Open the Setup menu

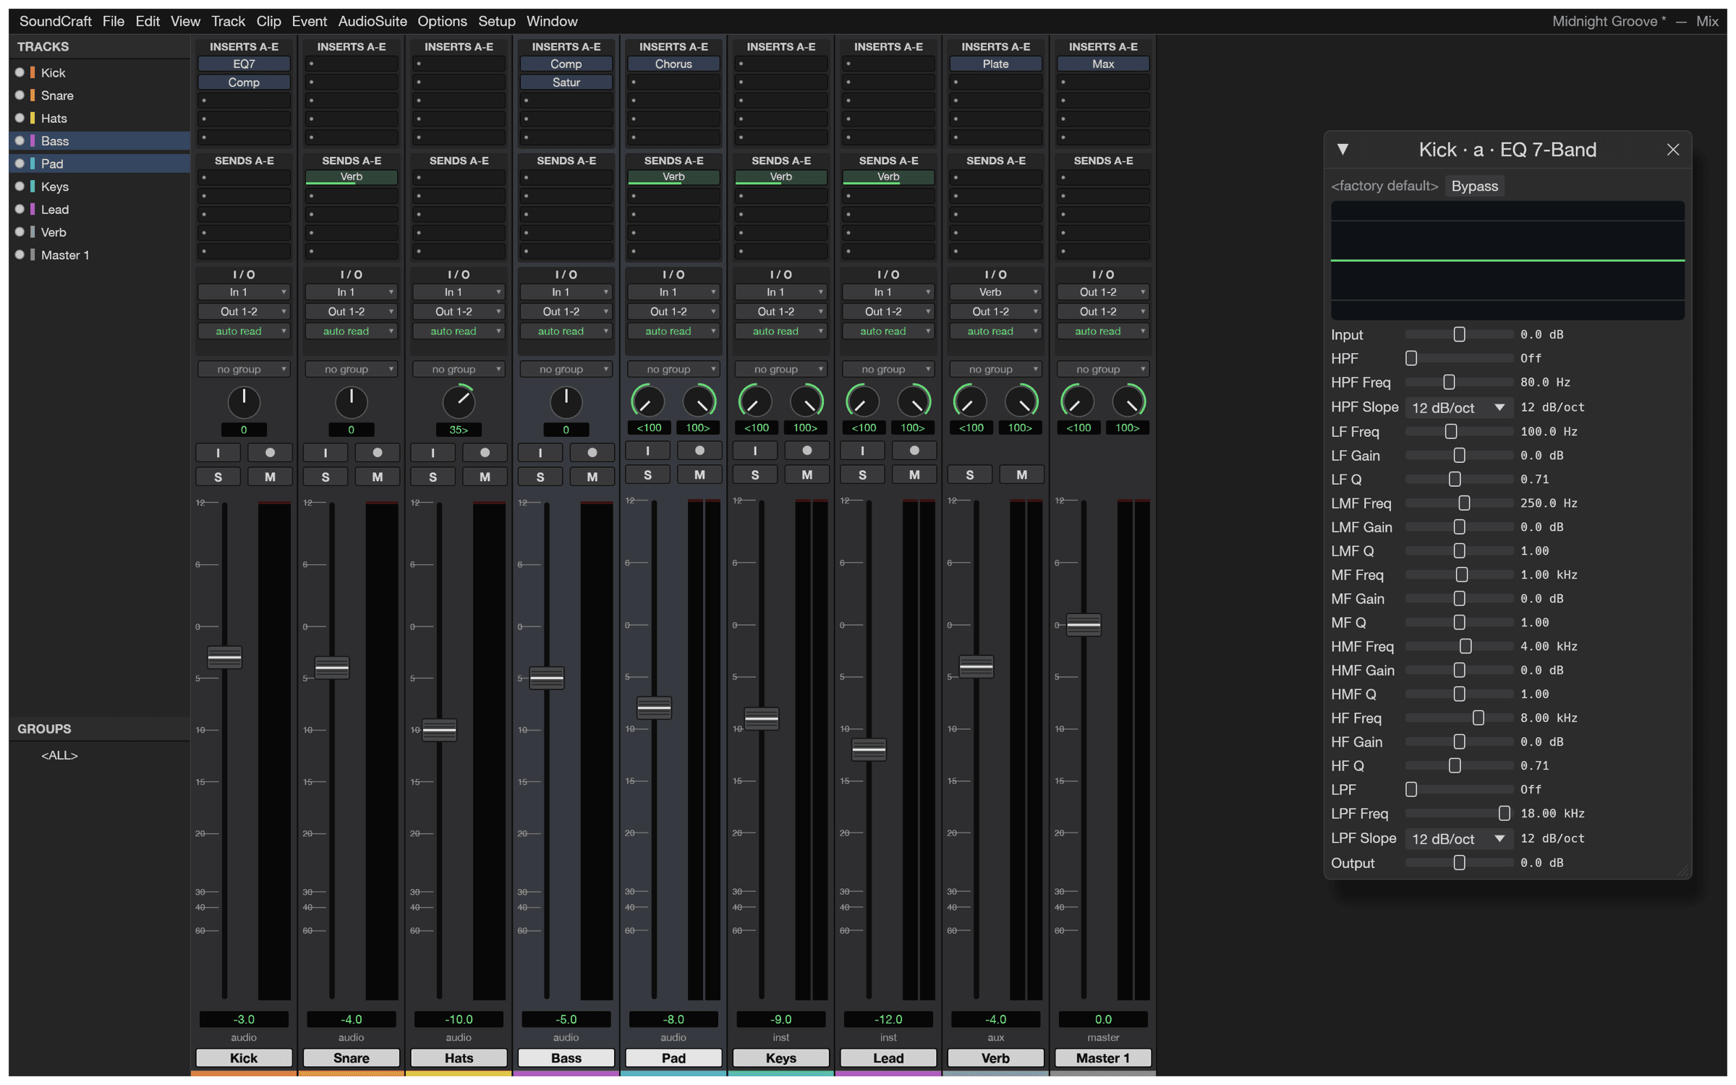[x=496, y=21]
